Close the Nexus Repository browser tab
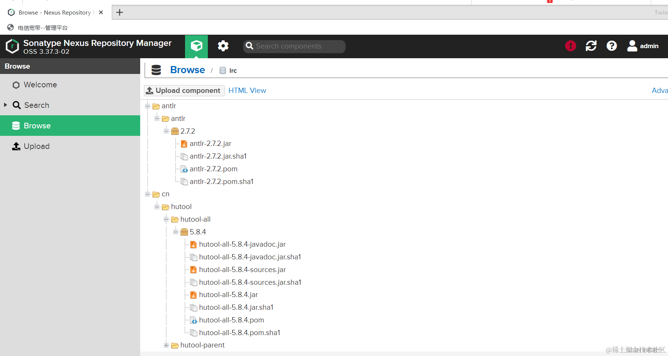668x356 pixels. (x=101, y=12)
